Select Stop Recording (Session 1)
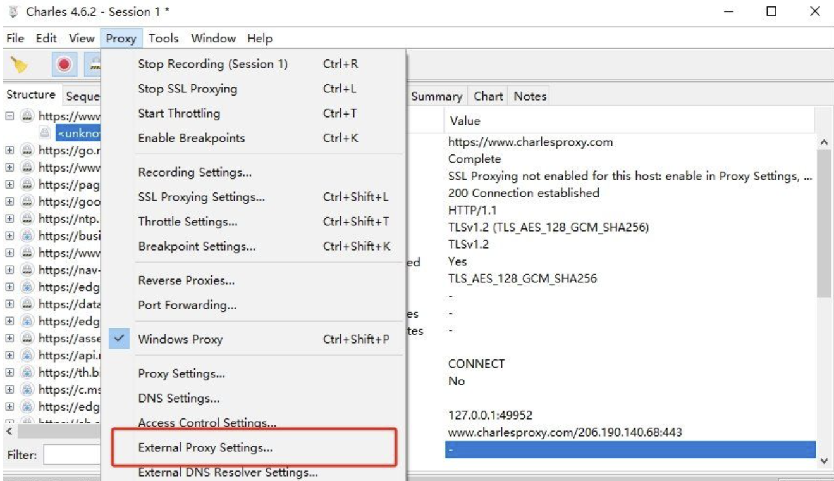The image size is (834, 481). [x=212, y=65]
